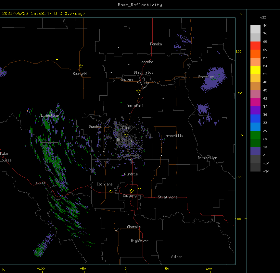
Task: Click the yellow diamond marker at Olds
Action: click(126, 135)
